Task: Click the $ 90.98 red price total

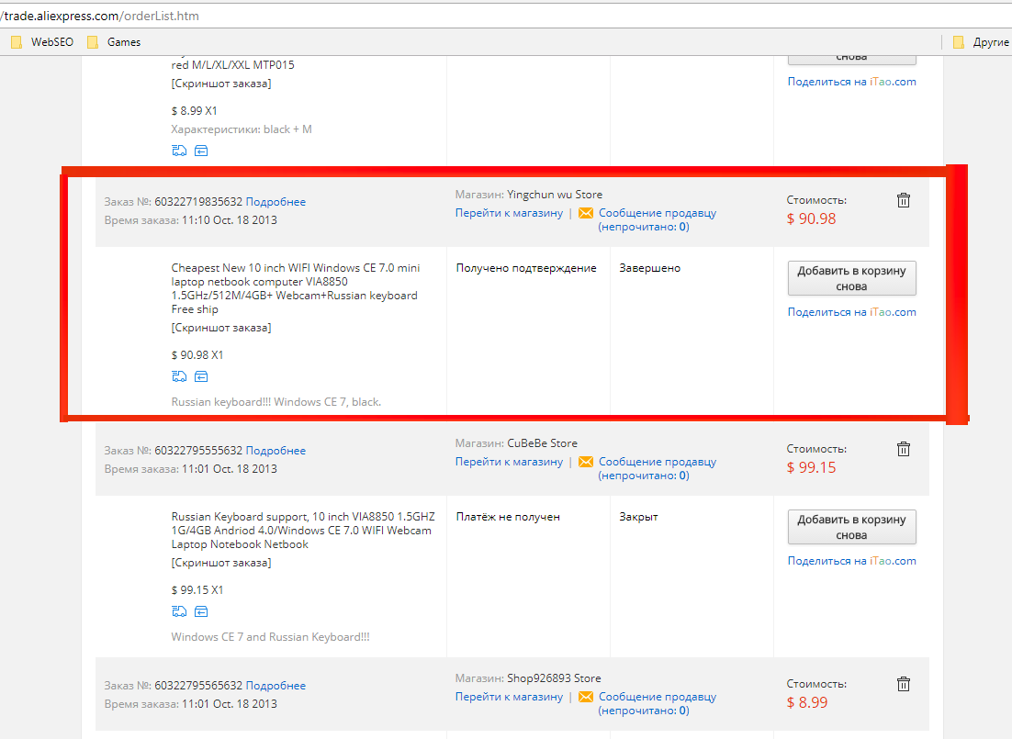Action: click(811, 218)
